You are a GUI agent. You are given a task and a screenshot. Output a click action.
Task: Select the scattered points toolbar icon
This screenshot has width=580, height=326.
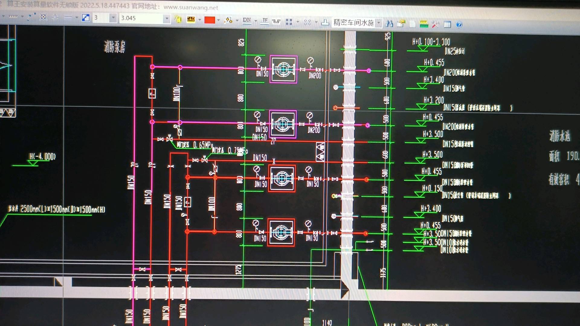point(31,17)
